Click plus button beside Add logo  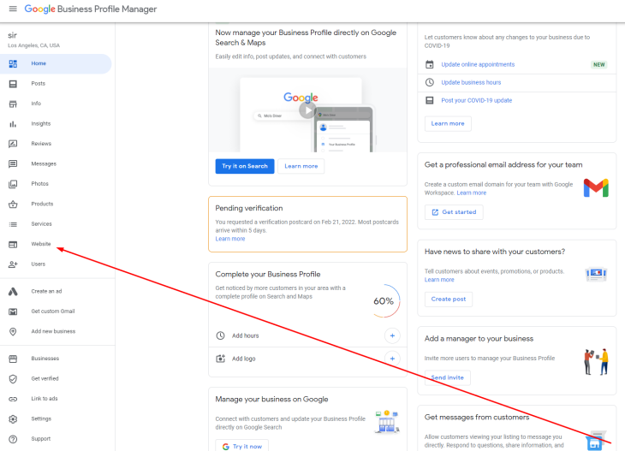coord(392,359)
